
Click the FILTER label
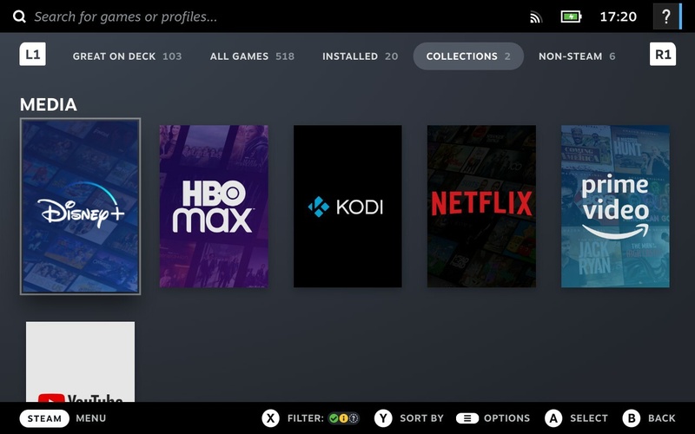306,418
